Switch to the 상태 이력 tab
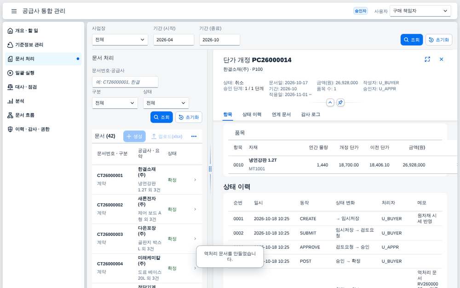Screen dimensions: 460x288 click(x=252, y=115)
